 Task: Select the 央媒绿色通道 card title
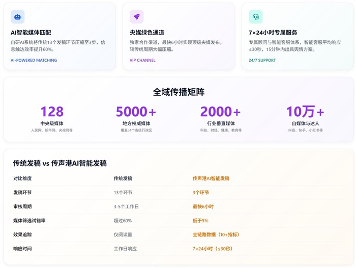(147, 33)
